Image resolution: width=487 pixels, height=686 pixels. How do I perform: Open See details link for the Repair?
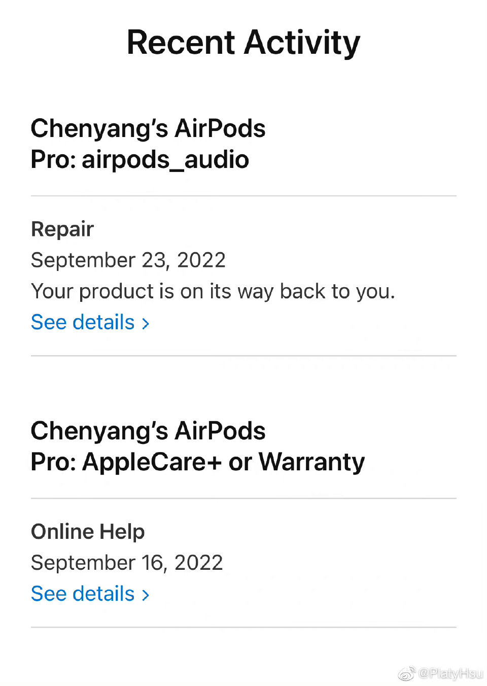point(83,322)
